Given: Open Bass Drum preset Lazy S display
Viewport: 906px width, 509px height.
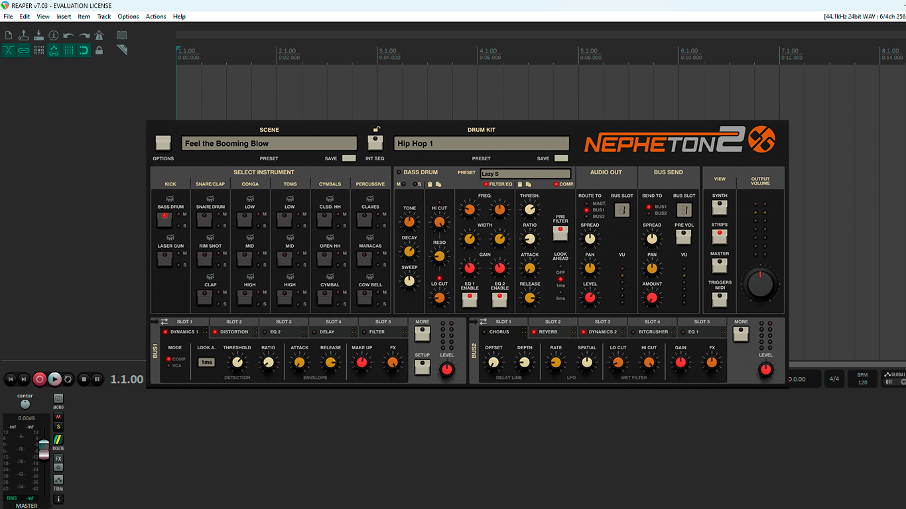Looking at the screenshot, I should [525, 174].
